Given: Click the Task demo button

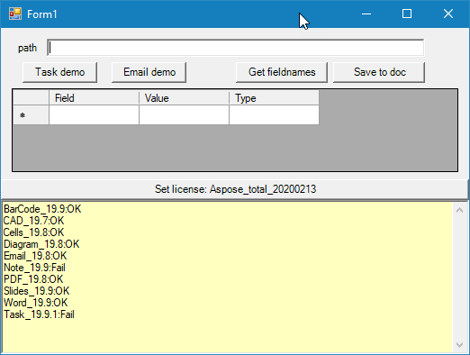Looking at the screenshot, I should [59, 72].
